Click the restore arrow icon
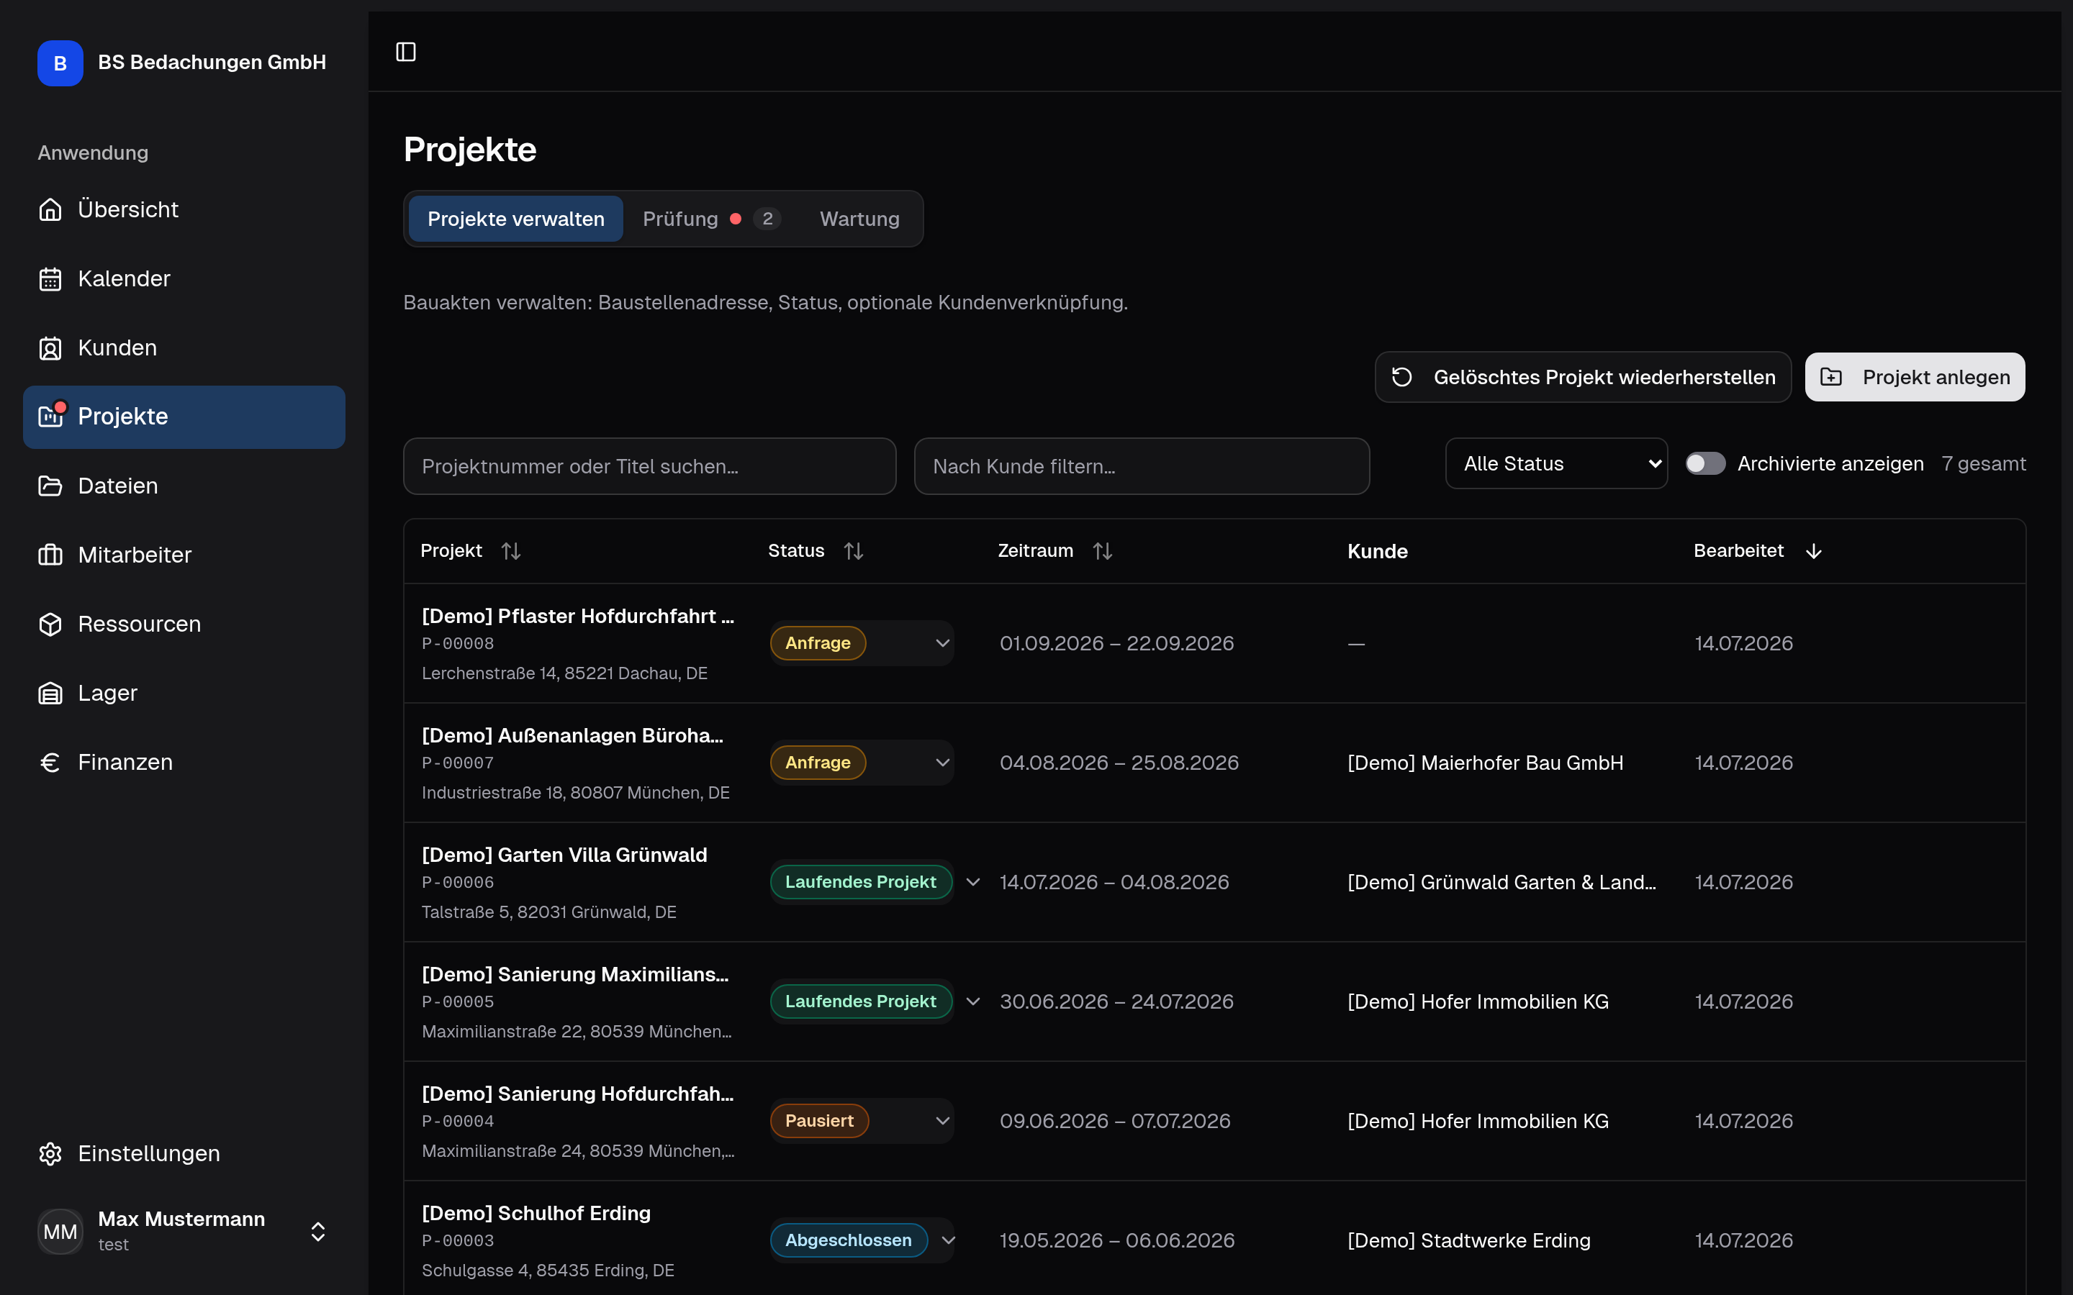This screenshot has height=1295, width=2073. coord(1402,377)
